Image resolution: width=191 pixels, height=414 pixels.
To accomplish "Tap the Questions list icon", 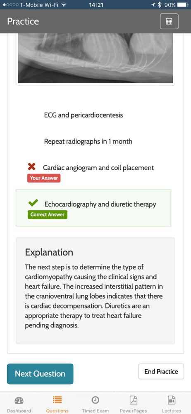I will pyautogui.click(x=57, y=400).
